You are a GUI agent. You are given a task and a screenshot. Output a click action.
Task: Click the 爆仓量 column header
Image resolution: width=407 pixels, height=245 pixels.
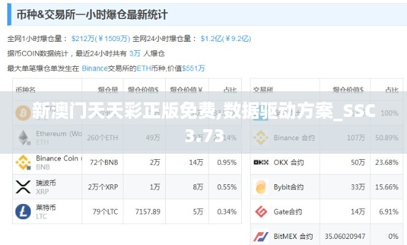pyautogui.click(x=108, y=90)
